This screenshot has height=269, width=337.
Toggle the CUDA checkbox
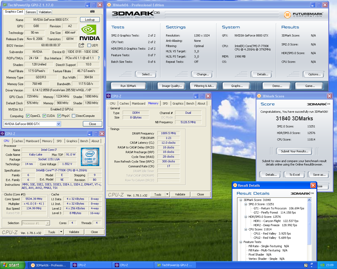click(x=44, y=116)
